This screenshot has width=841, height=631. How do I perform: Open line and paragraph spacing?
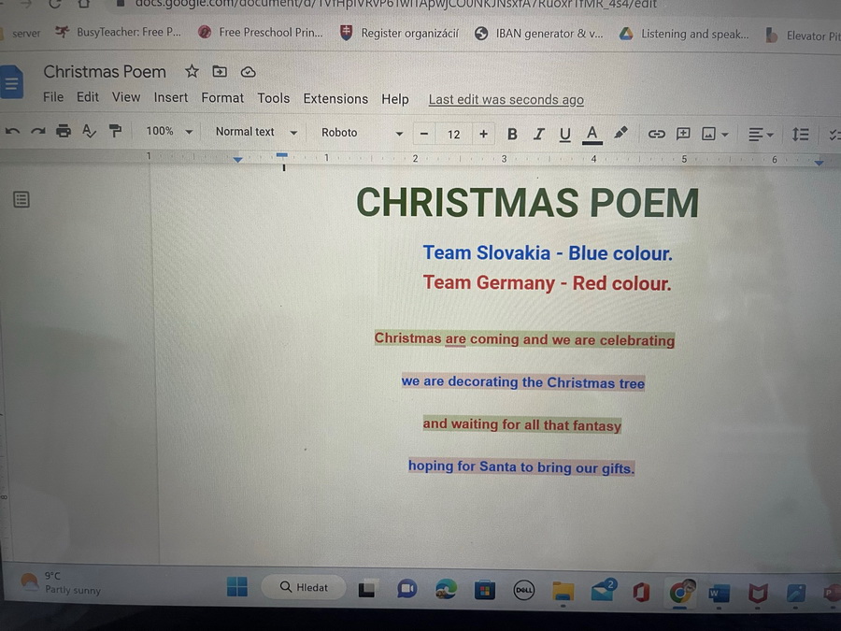pyautogui.click(x=801, y=135)
